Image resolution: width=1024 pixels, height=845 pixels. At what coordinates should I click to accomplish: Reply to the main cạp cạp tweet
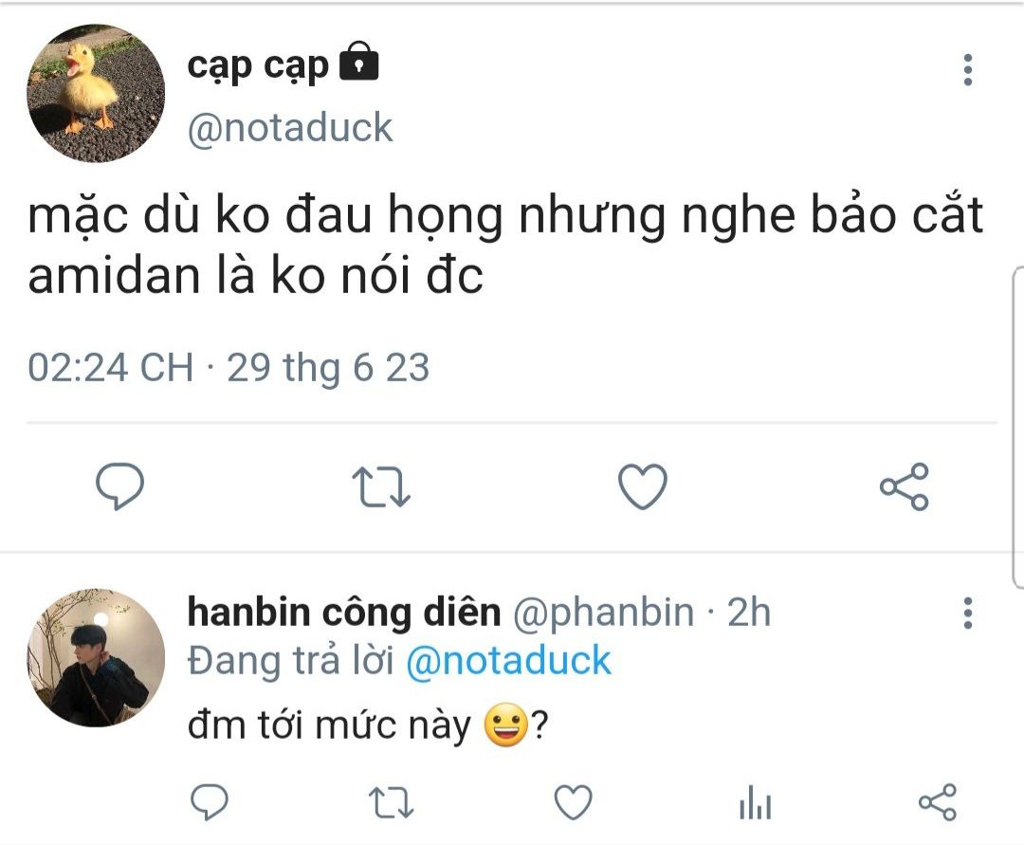(120, 487)
